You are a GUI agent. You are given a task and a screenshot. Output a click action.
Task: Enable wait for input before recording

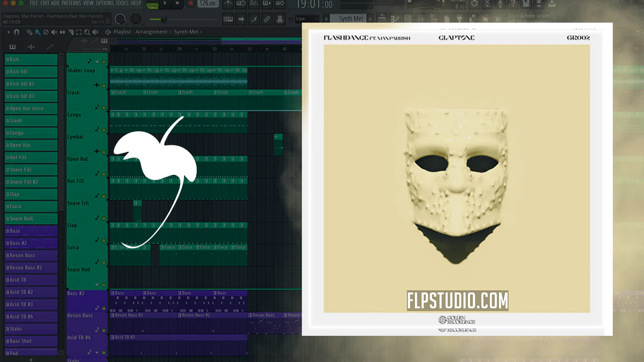pyautogui.click(x=241, y=4)
